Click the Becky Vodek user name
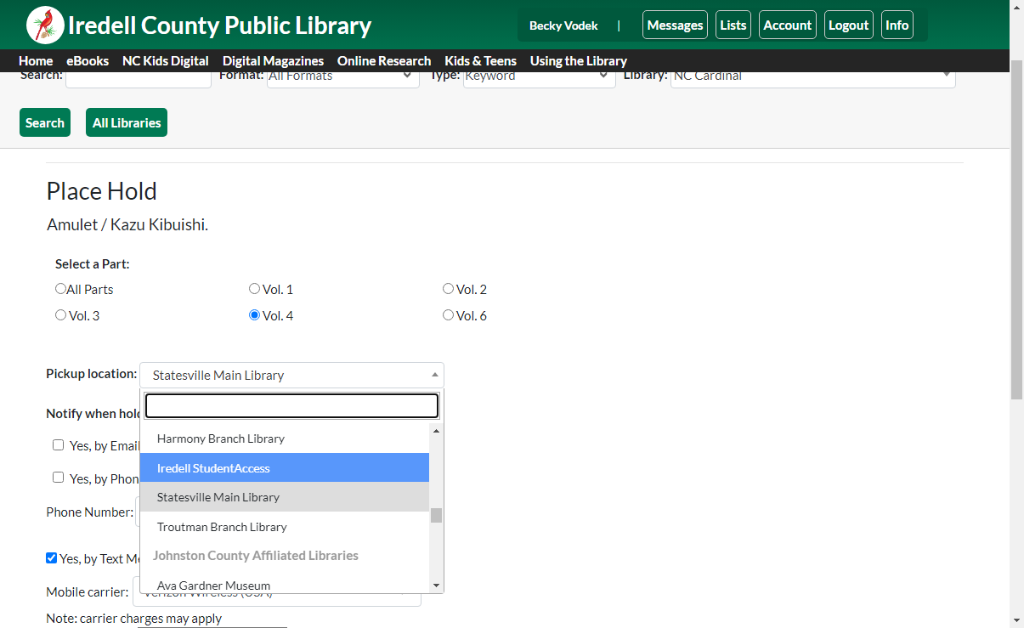The height and width of the screenshot is (628, 1024). click(x=563, y=25)
